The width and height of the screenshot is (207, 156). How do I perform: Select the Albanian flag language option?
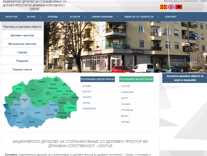179,7
